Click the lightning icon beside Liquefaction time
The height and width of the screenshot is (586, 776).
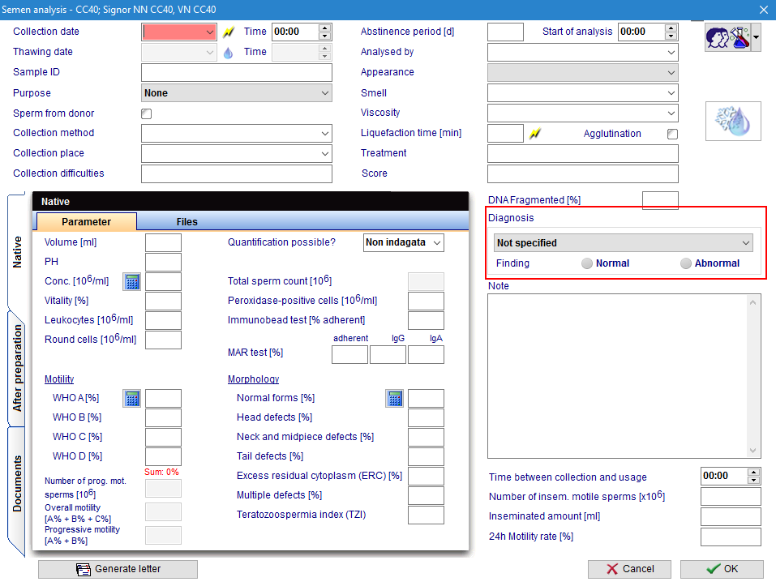(x=535, y=134)
